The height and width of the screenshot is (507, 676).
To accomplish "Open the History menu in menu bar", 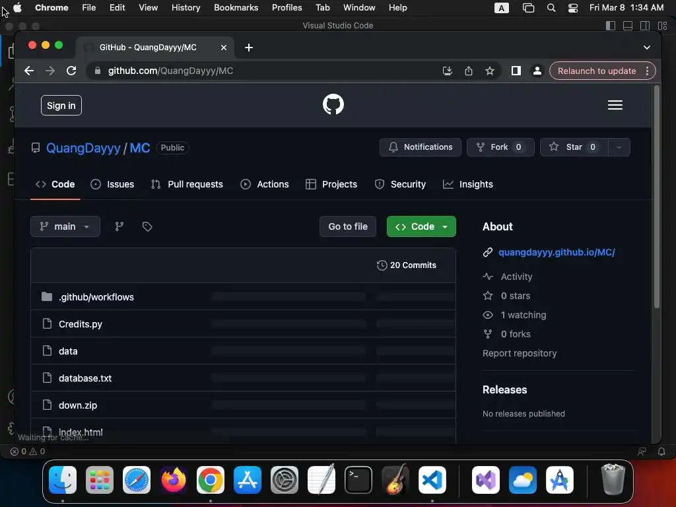I will click(x=186, y=8).
